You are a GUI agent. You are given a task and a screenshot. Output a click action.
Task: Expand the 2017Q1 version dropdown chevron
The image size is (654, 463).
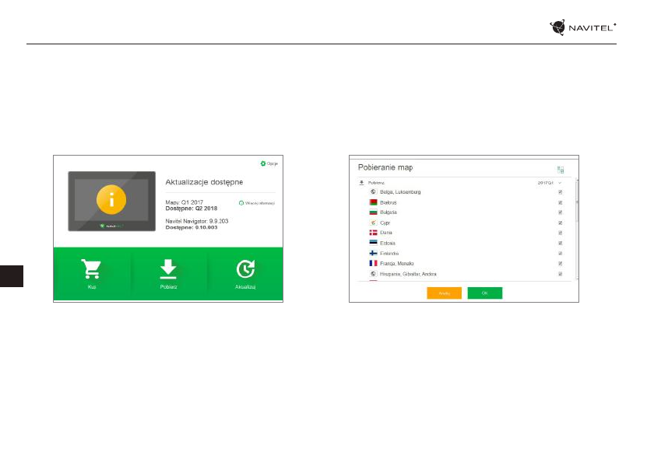[560, 183]
